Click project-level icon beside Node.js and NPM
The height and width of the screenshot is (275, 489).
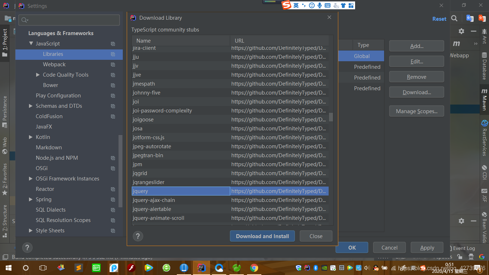pyautogui.click(x=113, y=158)
